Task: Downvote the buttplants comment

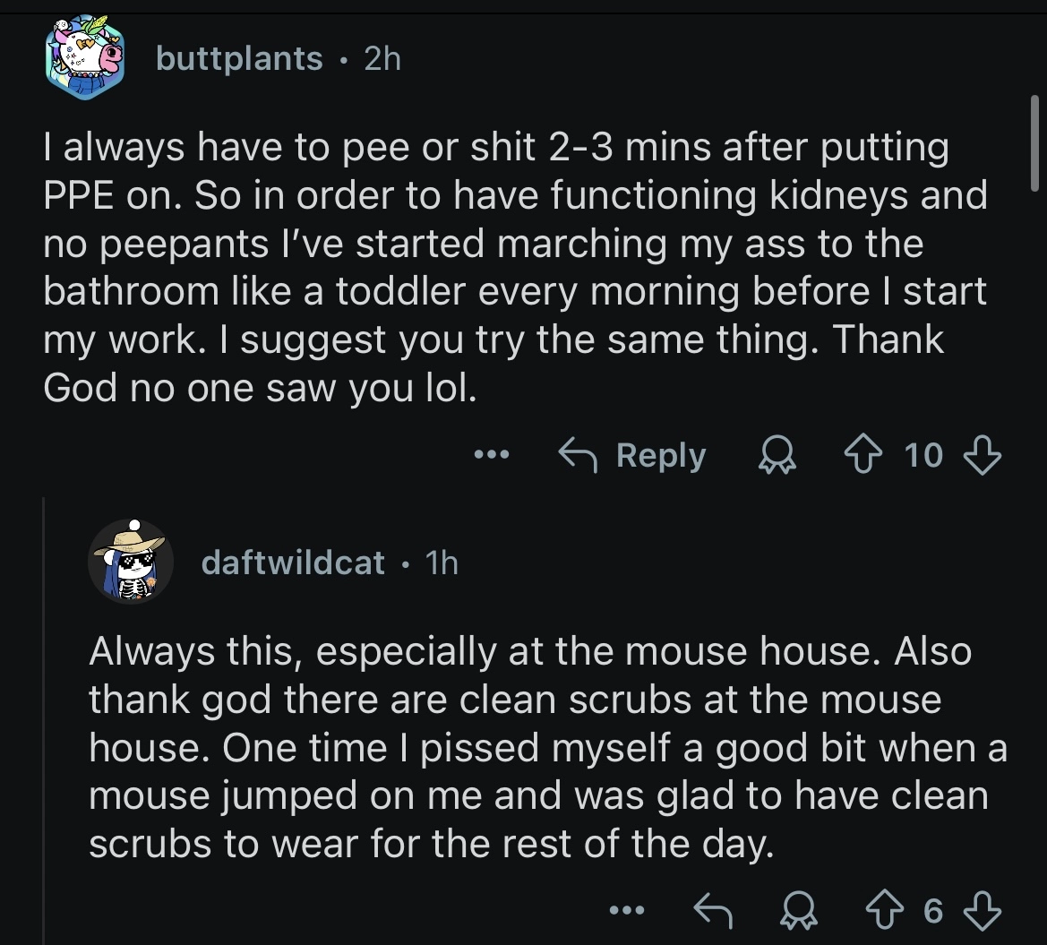Action: (983, 455)
